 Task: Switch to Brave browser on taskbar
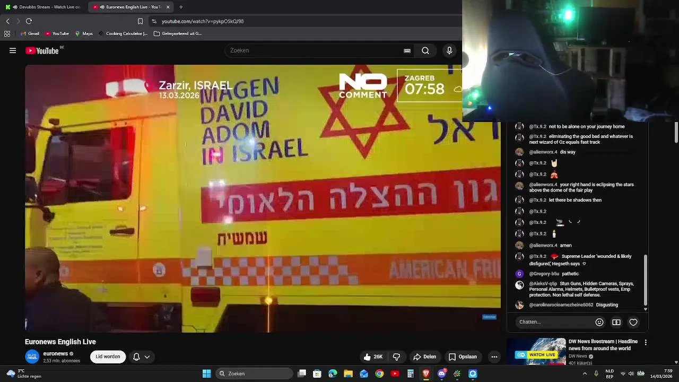[426, 374]
